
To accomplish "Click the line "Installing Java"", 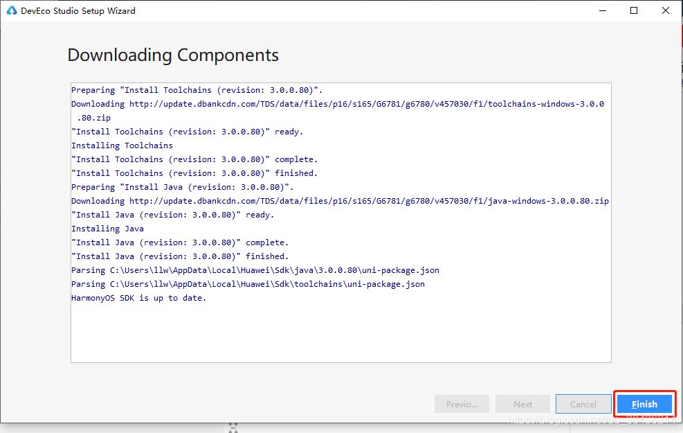I will (x=107, y=229).
